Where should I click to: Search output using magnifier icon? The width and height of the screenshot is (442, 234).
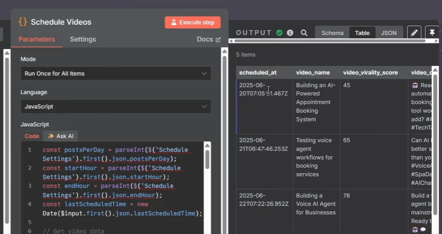tap(304, 33)
